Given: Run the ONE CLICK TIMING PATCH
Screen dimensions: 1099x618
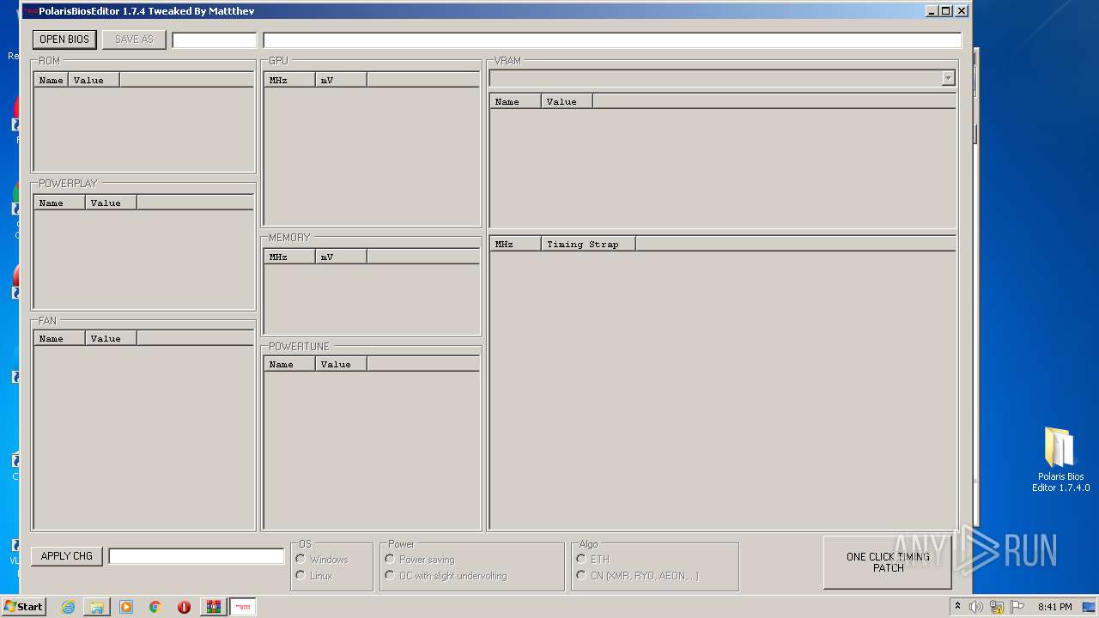Looking at the screenshot, I should pos(888,562).
